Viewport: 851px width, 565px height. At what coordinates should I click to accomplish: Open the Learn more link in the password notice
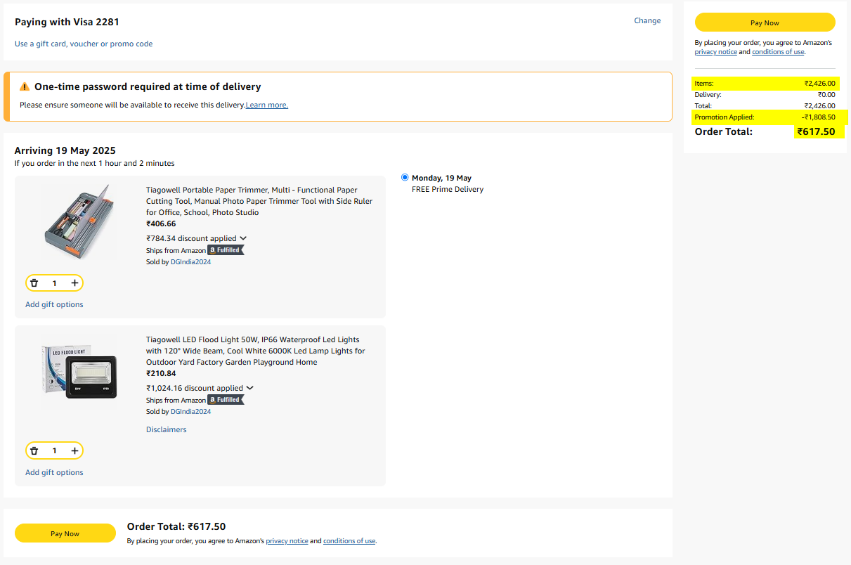coord(267,105)
